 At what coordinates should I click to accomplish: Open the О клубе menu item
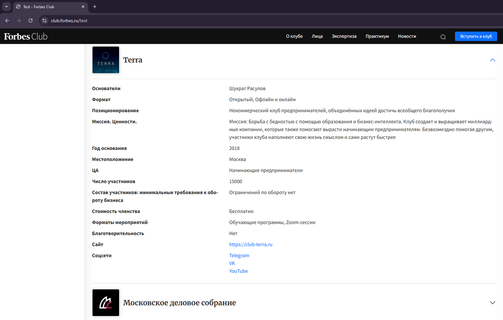tap(294, 36)
